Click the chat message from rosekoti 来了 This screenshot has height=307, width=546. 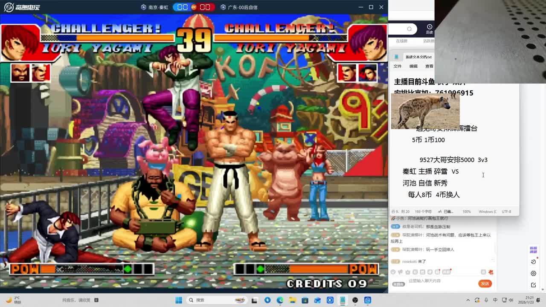414,261
